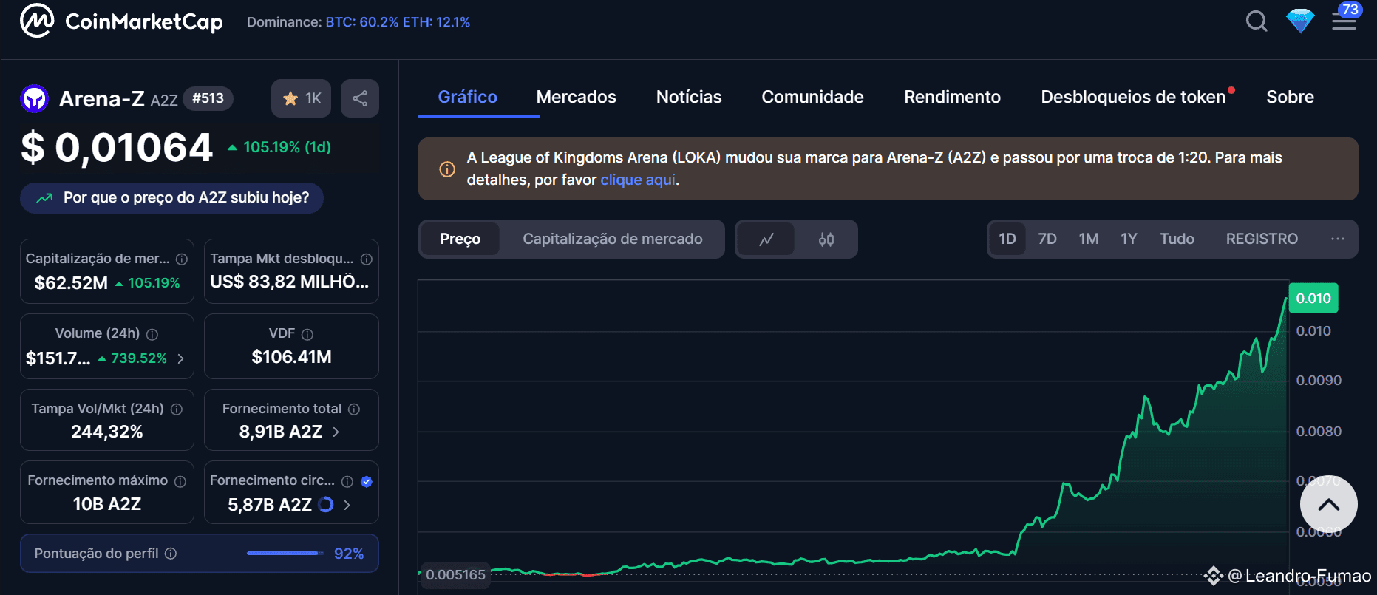This screenshot has width=1377, height=595.
Task: Click the $106.41M VDF value
Action: click(291, 358)
